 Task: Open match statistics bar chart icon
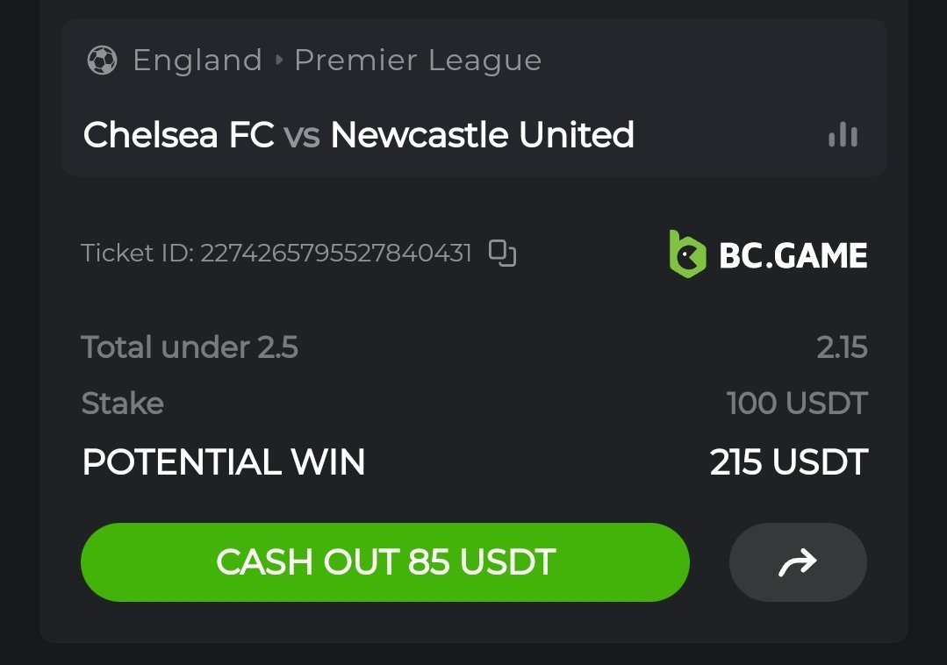[843, 135]
